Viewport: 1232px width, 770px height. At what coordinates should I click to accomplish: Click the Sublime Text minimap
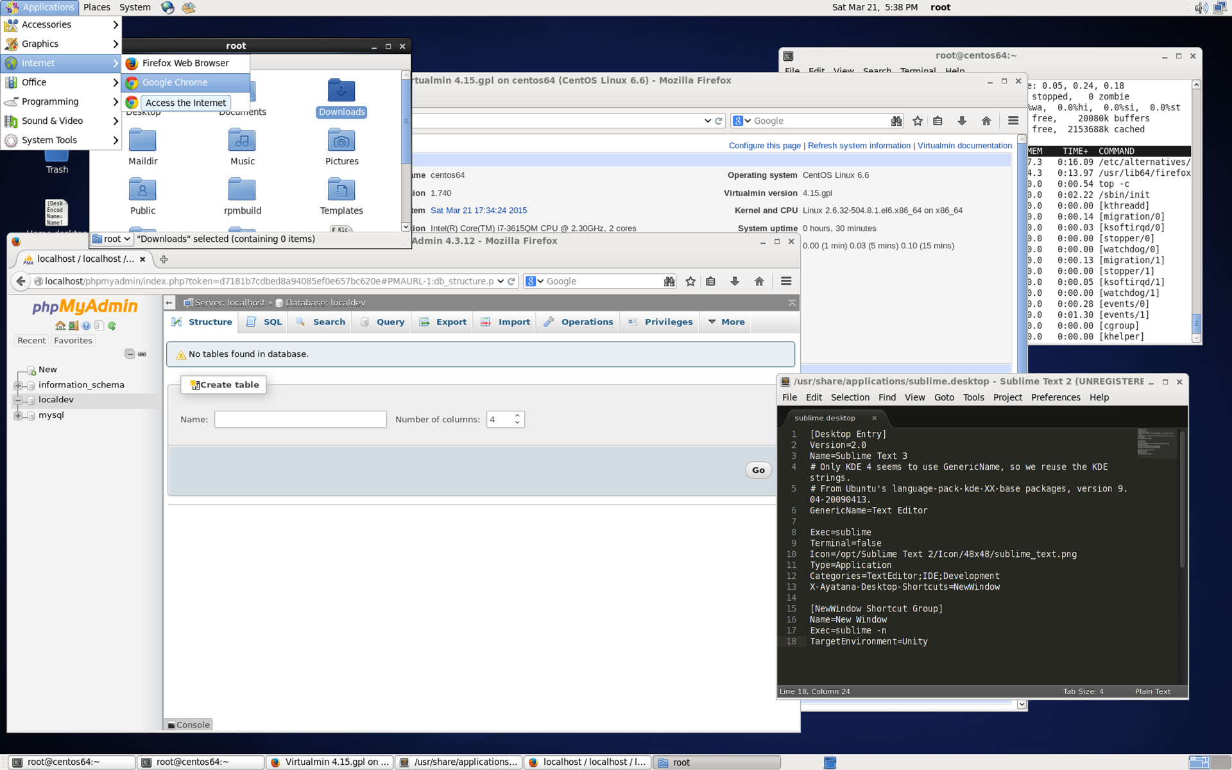click(x=1156, y=443)
